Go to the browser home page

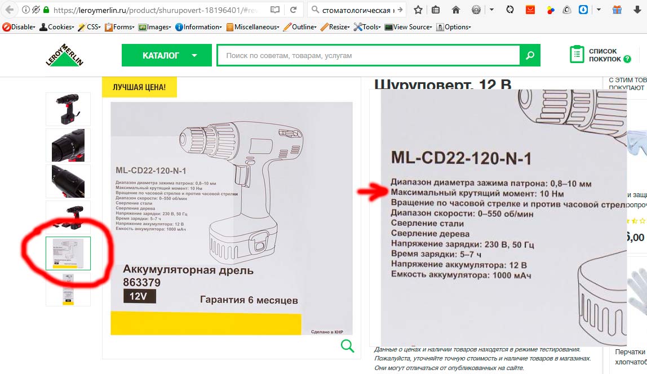456,10
